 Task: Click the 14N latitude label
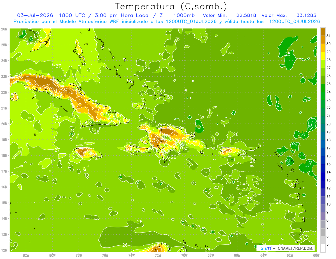[4, 218]
